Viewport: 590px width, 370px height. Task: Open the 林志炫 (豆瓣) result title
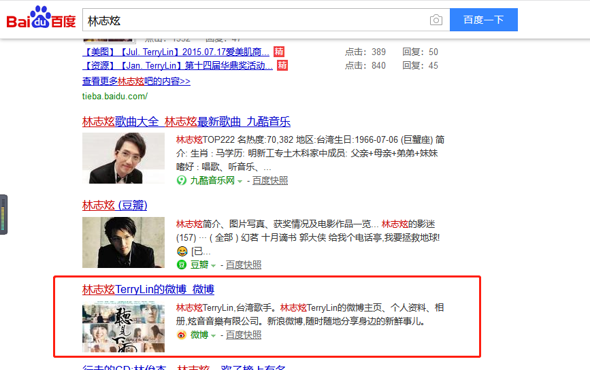(115, 205)
